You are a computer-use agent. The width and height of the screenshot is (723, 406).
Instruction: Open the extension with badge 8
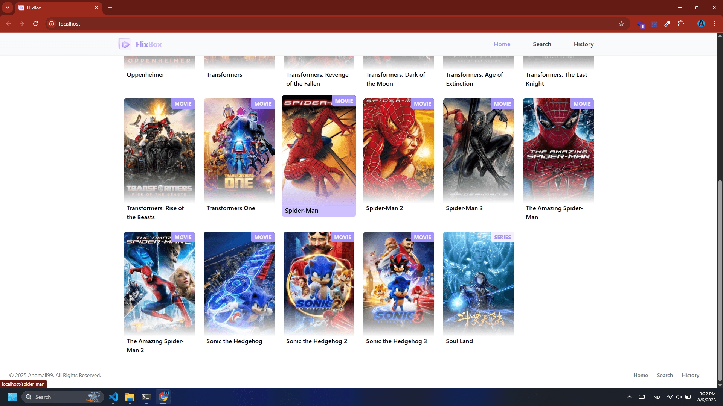(641, 24)
